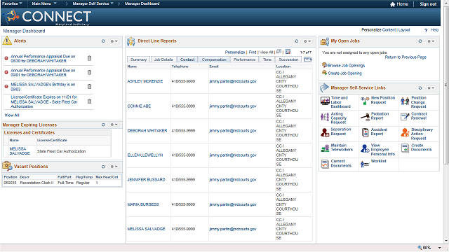The image size is (449, 252).
Task: Click the Separation Request icon
Action: point(325,132)
